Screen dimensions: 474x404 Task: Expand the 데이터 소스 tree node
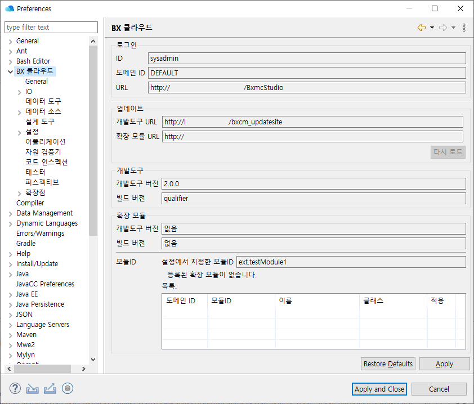coord(20,112)
